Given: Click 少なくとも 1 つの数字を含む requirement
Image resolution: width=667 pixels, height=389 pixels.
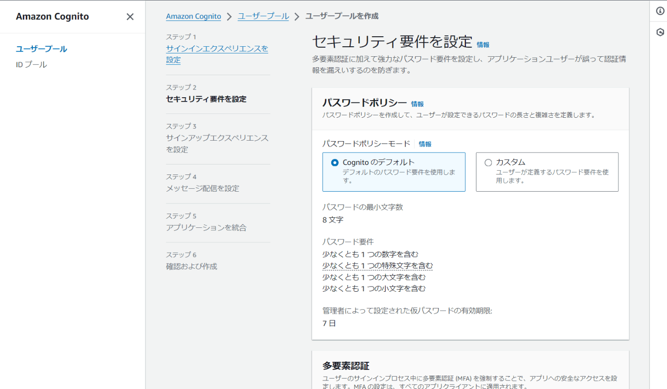Looking at the screenshot, I should [370, 254].
